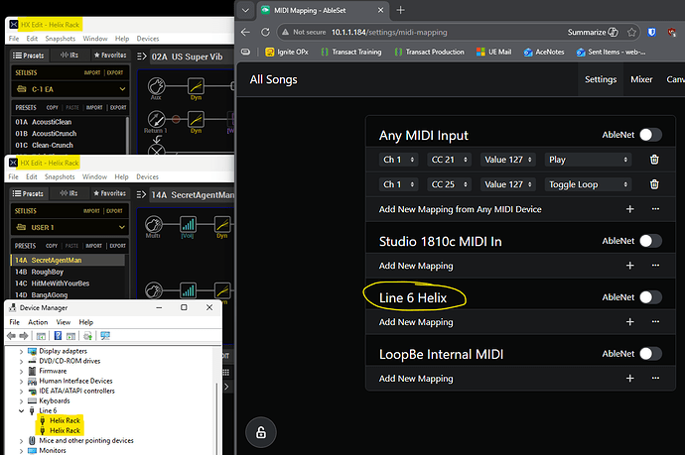Go back in the browser
This screenshot has height=455, width=685.
click(245, 33)
